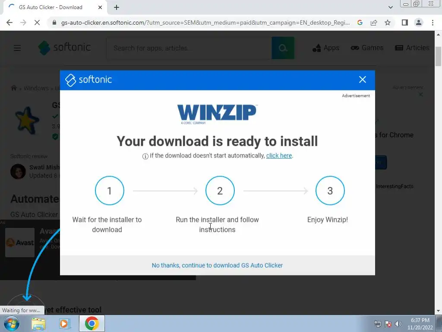This screenshot has height=332, width=442.
Task: Click step 3 circle in dialog
Action: tap(330, 191)
